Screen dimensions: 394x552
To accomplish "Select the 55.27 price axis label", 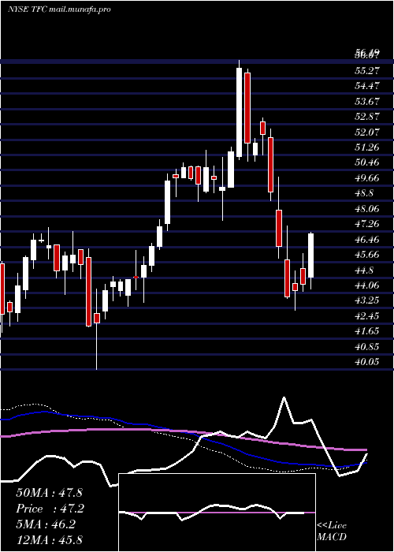I will coord(367,71).
